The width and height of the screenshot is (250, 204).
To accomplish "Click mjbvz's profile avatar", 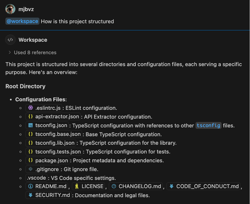I will tap(10, 9).
